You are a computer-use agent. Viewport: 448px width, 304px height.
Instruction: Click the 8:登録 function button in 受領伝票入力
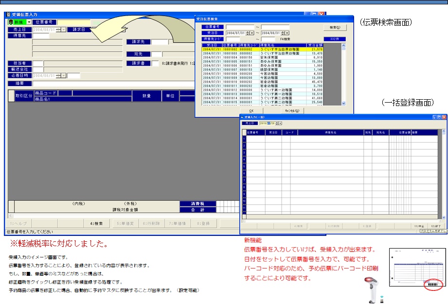point(203,223)
